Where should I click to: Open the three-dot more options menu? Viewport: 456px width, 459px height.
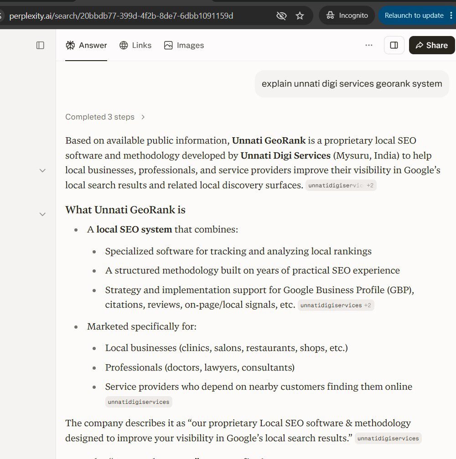coord(369,45)
